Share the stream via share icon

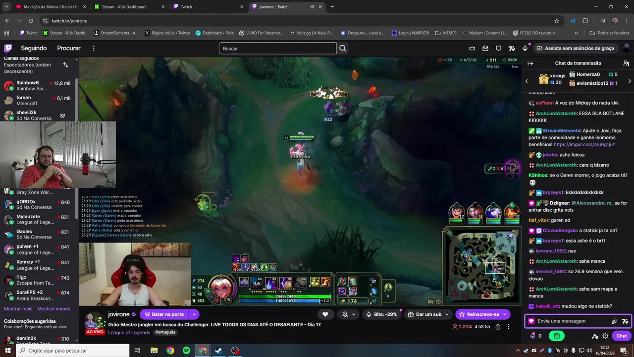pos(498,327)
